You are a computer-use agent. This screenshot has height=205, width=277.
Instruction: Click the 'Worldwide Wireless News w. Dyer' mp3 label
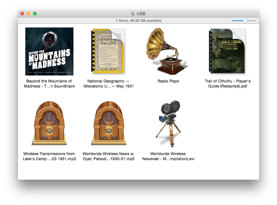(x=109, y=156)
